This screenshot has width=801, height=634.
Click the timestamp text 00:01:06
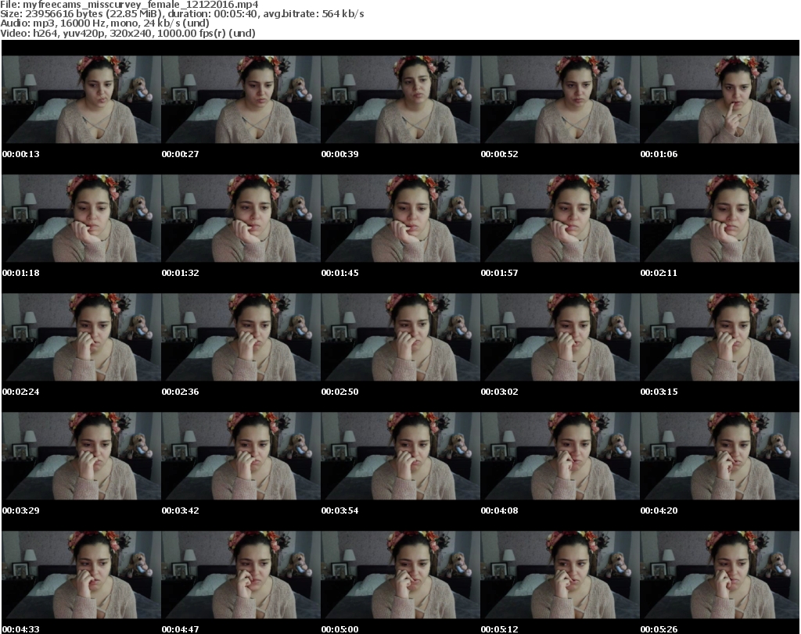[x=659, y=154]
